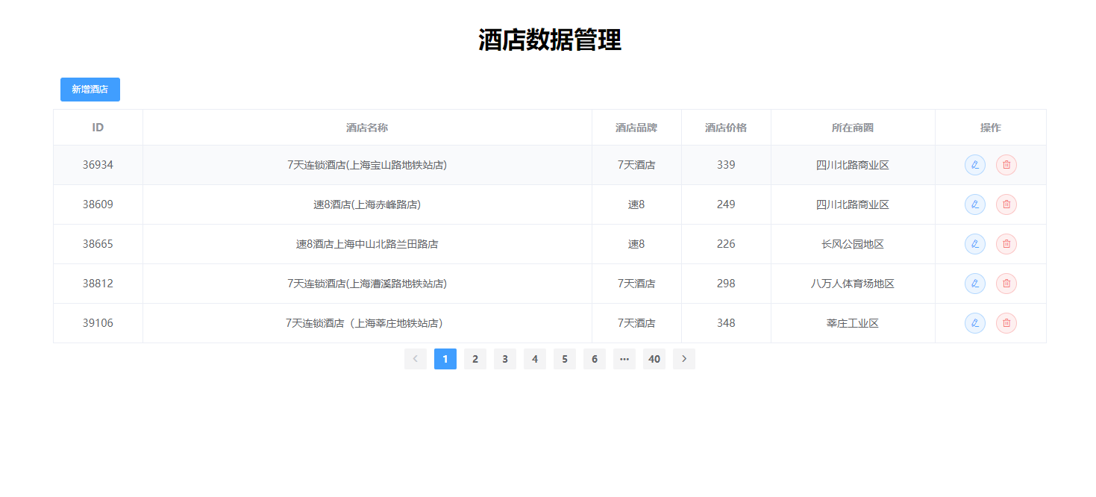This screenshot has height=497, width=1096.
Task: Click the ID column header
Action: pos(98,128)
